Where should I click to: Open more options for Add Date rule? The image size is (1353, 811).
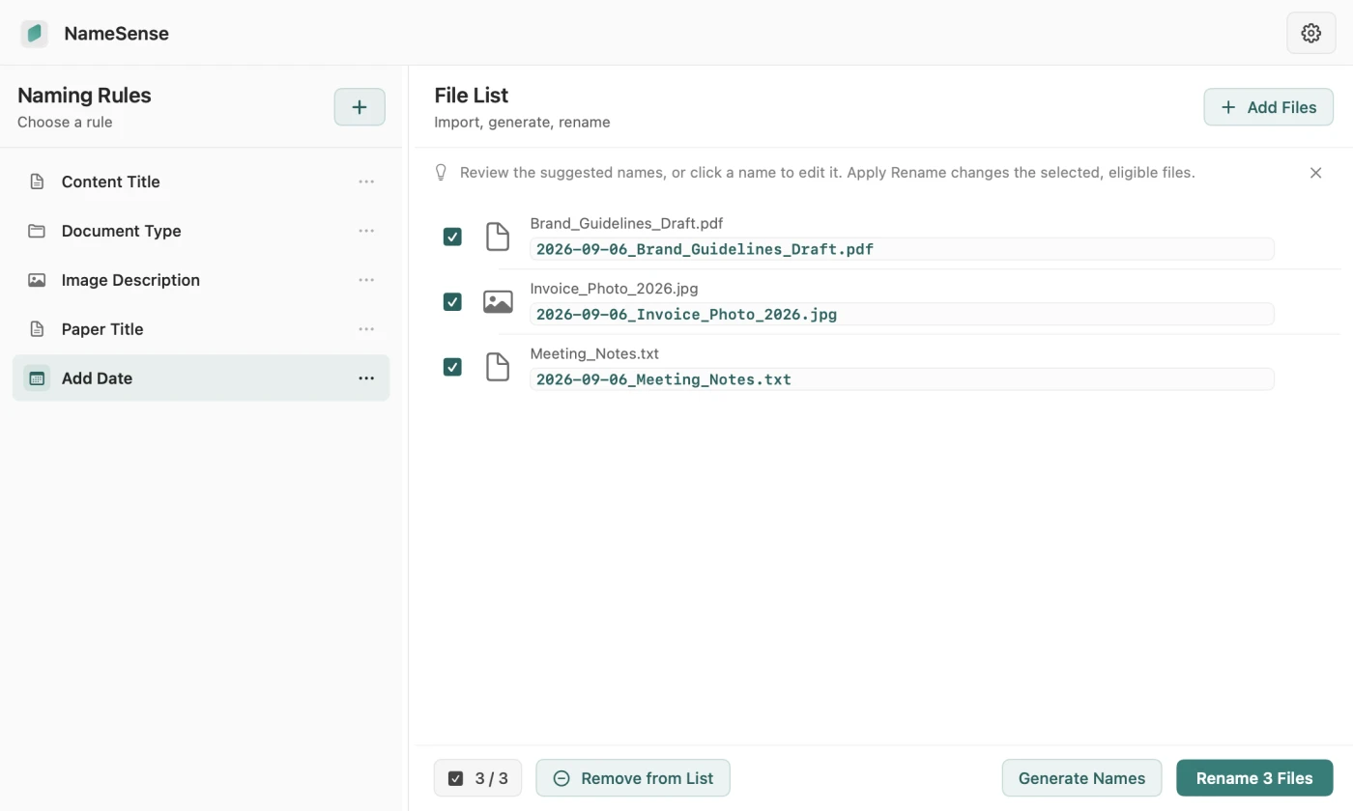tap(366, 378)
